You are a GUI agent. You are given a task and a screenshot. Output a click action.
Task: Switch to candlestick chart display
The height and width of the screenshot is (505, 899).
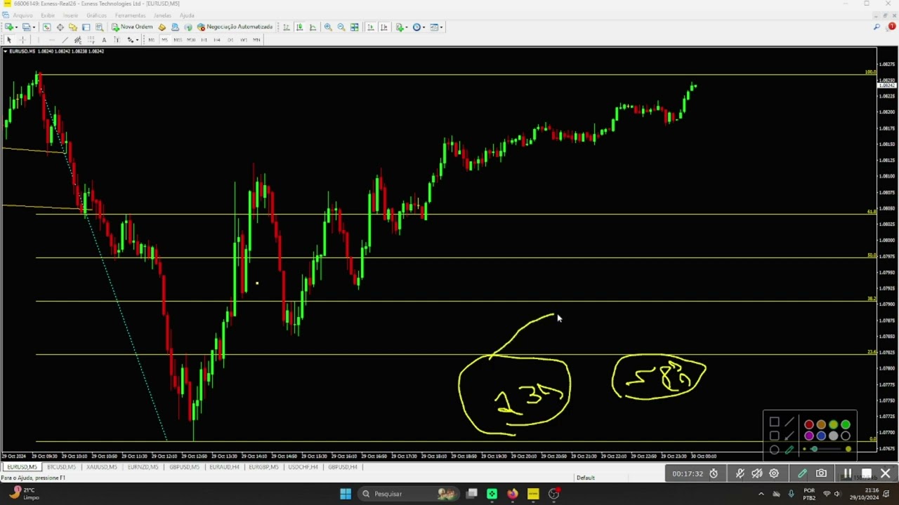[x=299, y=27]
